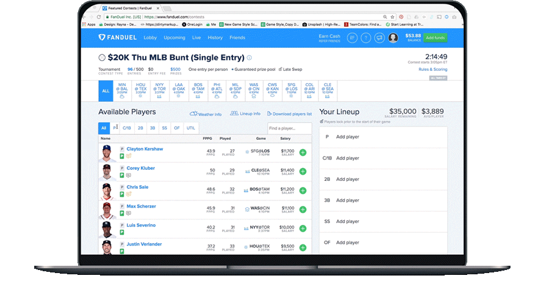This screenshot has height=292, width=549.
Task: Filter by LAA @ OAK game
Action: point(179,91)
